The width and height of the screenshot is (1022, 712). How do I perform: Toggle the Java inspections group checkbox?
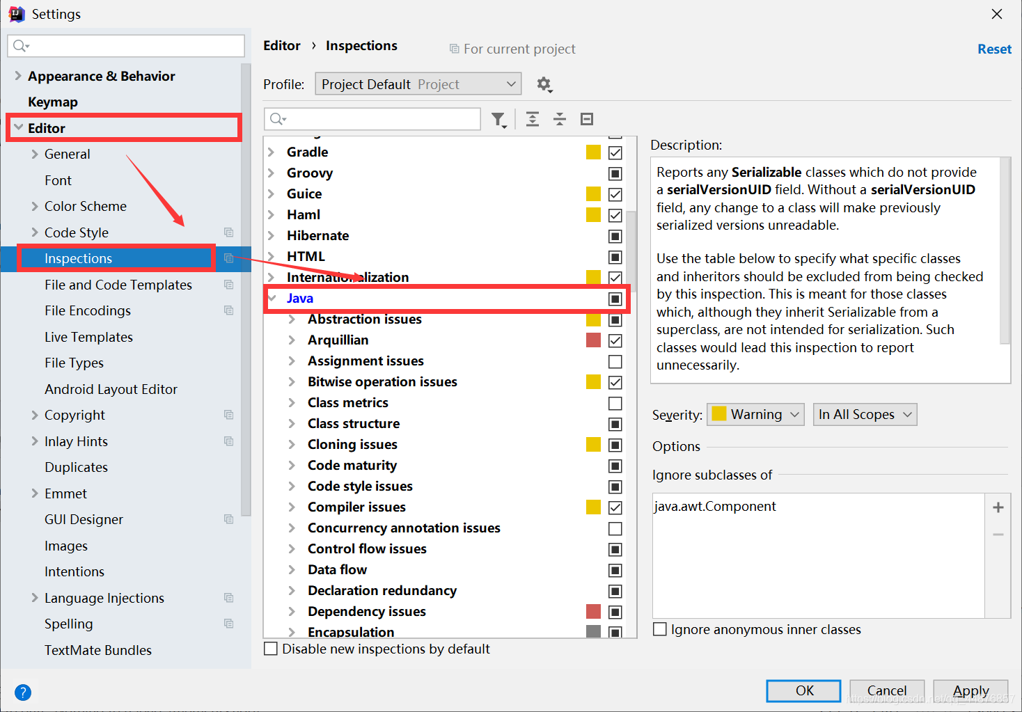click(615, 299)
